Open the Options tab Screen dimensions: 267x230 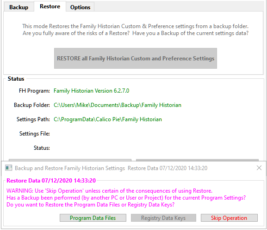tap(80, 7)
